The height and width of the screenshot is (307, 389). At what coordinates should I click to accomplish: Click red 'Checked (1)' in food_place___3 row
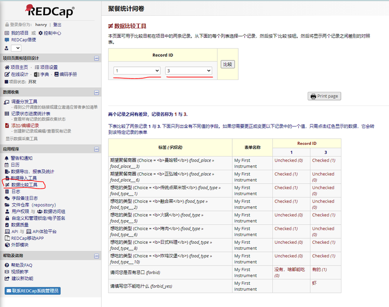[x=324, y=161]
